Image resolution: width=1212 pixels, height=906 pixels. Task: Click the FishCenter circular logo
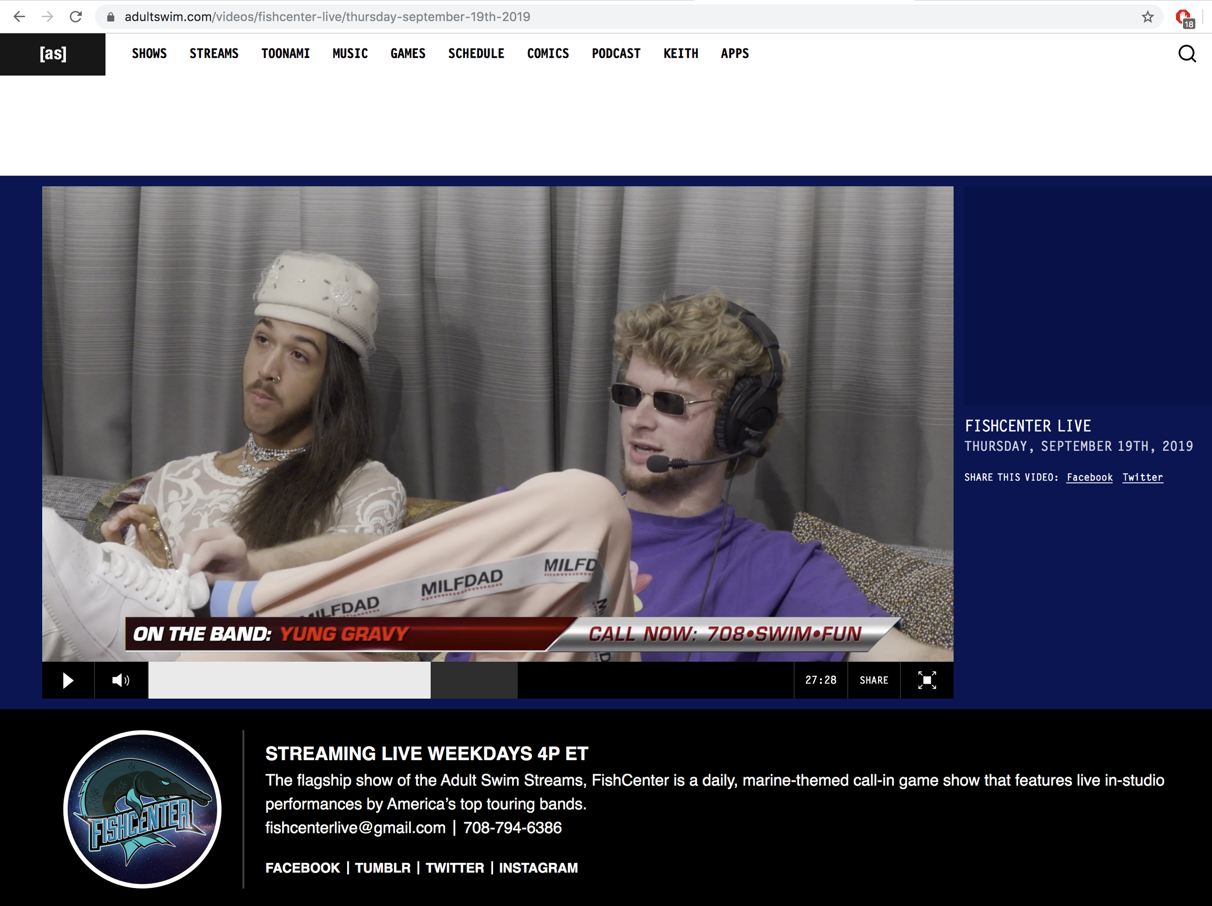tap(143, 809)
